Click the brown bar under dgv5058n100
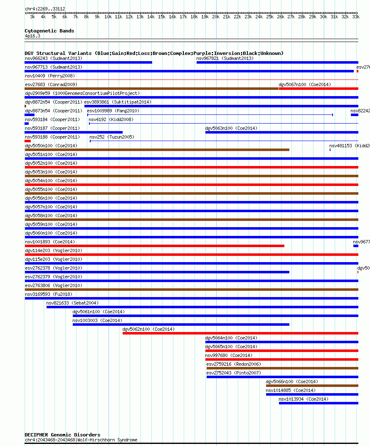This screenshot has height=446, width=370. point(192,220)
